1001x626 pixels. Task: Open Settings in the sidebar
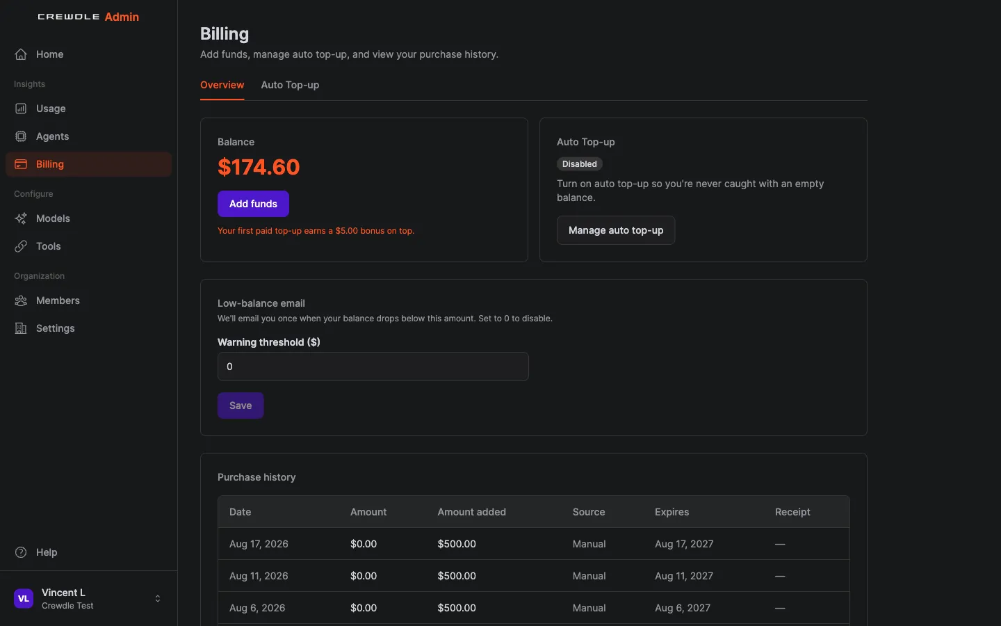pyautogui.click(x=88, y=328)
